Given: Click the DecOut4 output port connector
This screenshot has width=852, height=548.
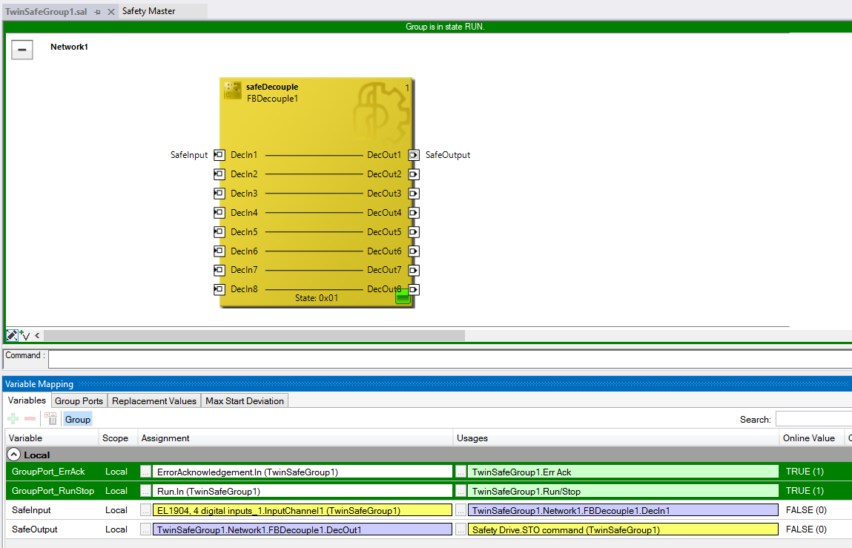Looking at the screenshot, I should [x=414, y=213].
